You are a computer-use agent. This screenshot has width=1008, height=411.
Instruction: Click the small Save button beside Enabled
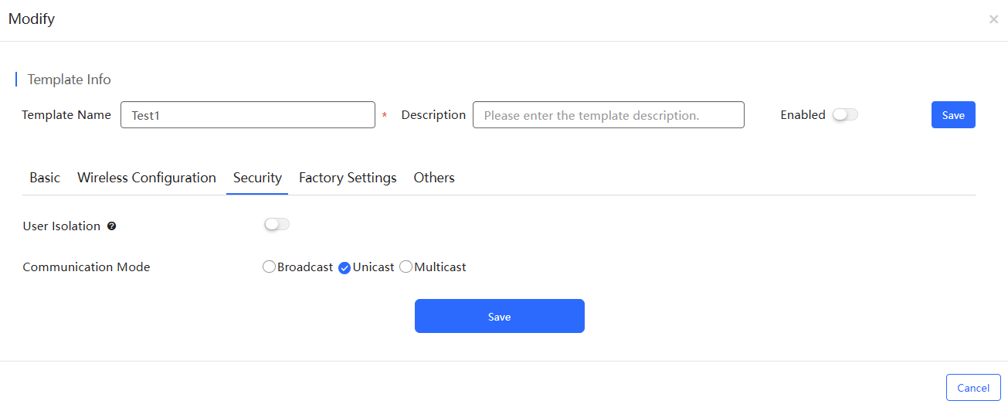953,115
